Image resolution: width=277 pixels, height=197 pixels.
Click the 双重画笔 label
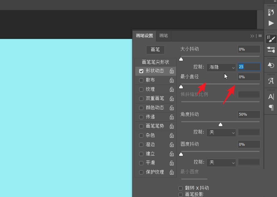(x=155, y=98)
